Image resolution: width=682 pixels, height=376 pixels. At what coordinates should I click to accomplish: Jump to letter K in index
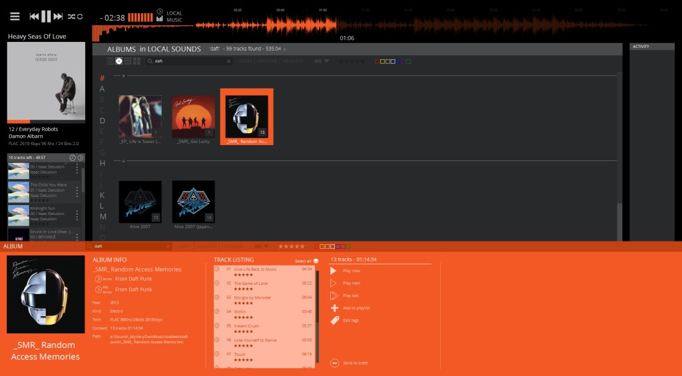tap(102, 195)
